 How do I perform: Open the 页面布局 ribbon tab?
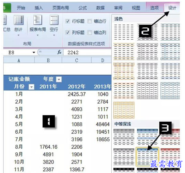[x=60, y=8]
